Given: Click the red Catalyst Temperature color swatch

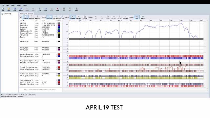Looking at the screenshot, I should 59,54.
